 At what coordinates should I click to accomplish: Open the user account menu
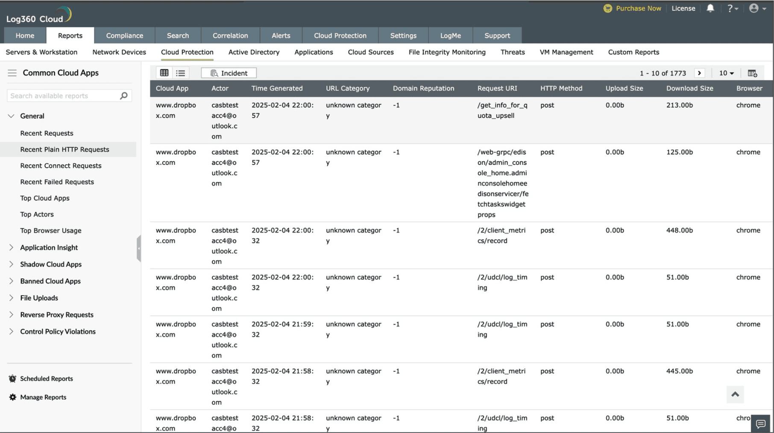click(757, 9)
